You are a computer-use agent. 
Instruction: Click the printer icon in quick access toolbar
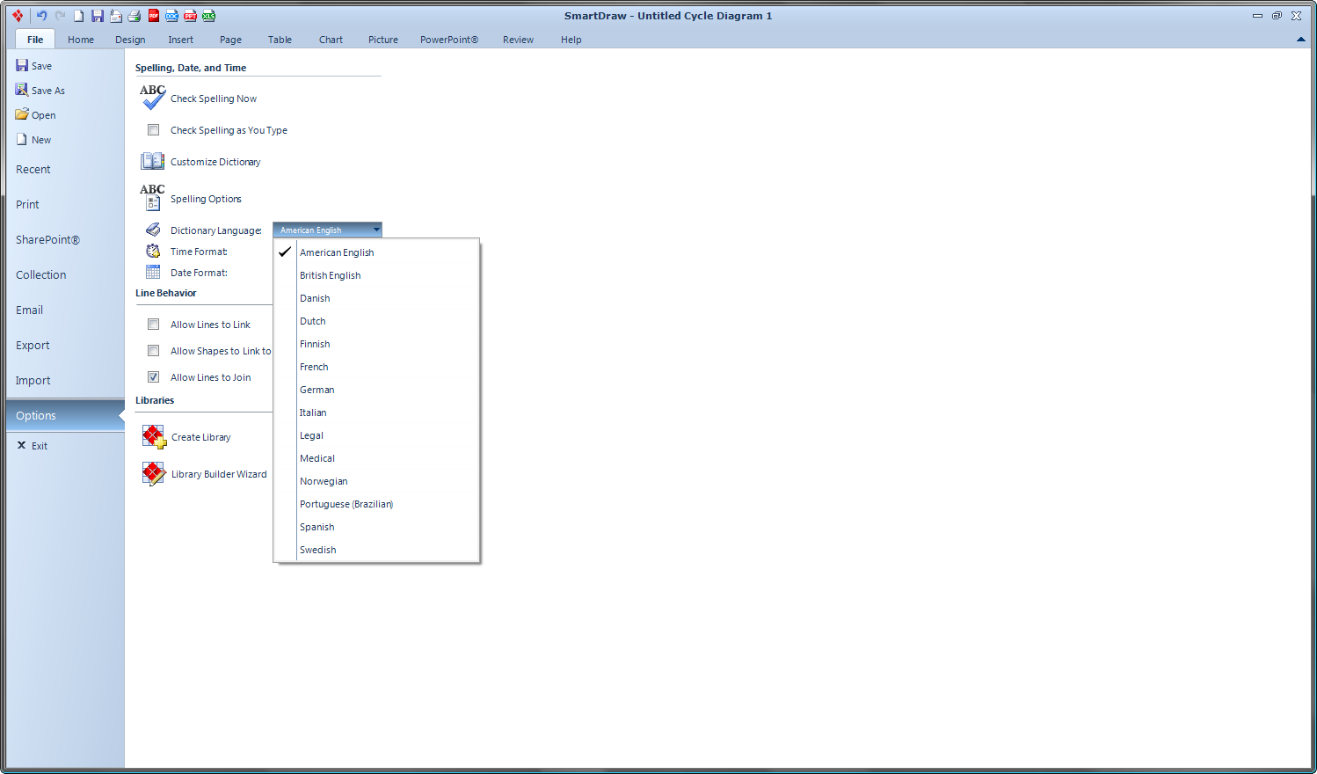tap(135, 16)
